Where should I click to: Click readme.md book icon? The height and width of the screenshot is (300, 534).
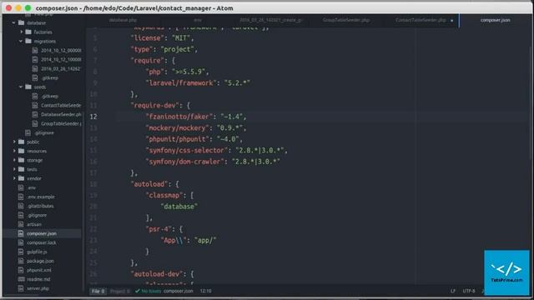(x=21, y=279)
